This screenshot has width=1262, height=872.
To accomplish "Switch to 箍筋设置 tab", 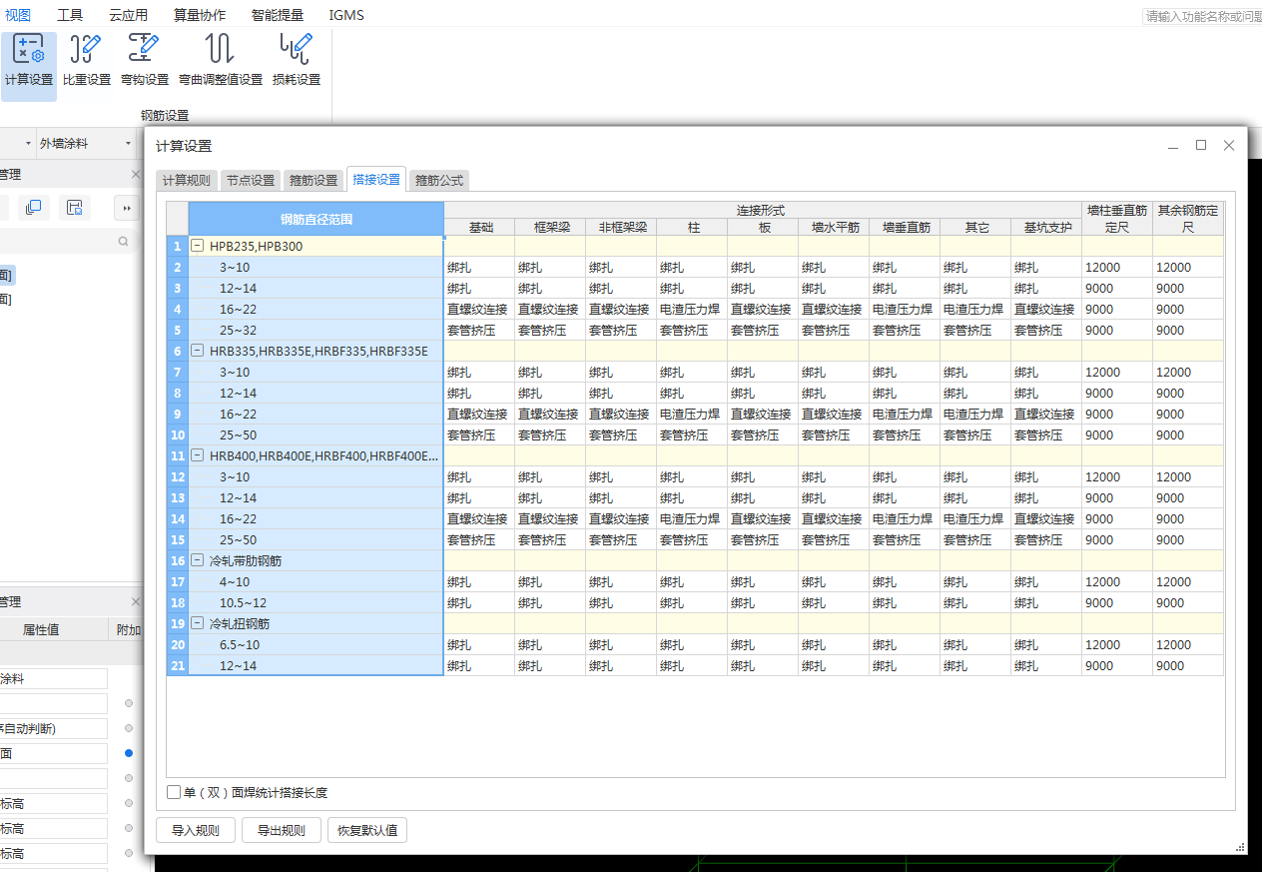I will pos(314,181).
